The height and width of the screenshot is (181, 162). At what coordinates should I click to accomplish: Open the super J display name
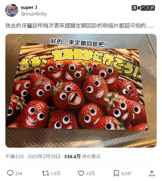29,7
